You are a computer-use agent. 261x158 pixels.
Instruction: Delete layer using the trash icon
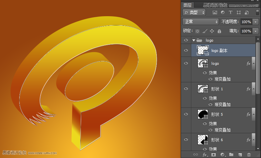(249, 154)
